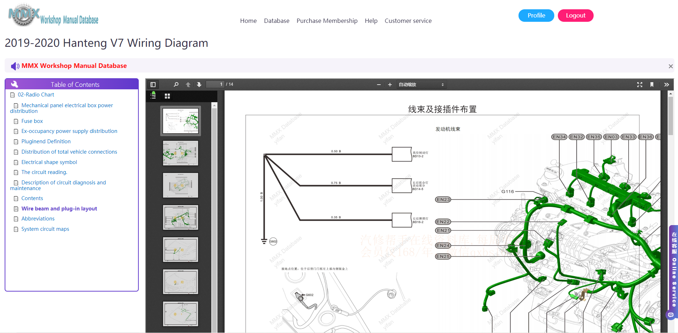Screen dimensions: 678x333
Task: Show document outline view
Action: [153, 95]
